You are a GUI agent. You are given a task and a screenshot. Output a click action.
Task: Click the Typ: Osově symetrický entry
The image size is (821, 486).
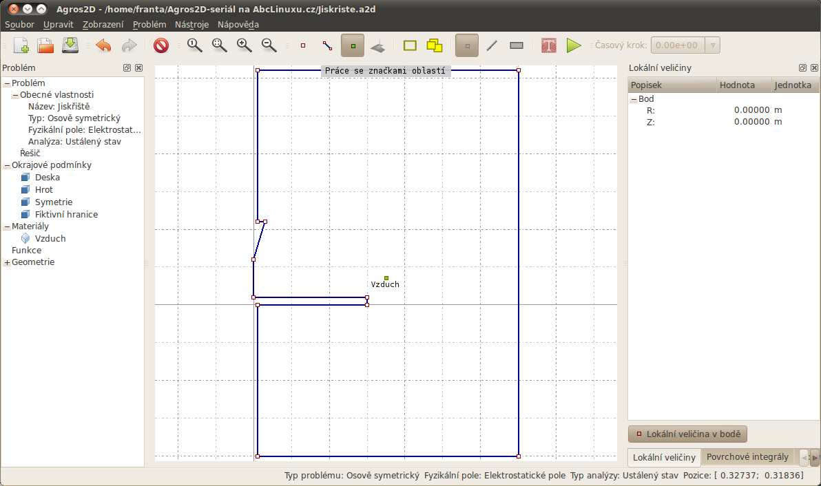[74, 118]
